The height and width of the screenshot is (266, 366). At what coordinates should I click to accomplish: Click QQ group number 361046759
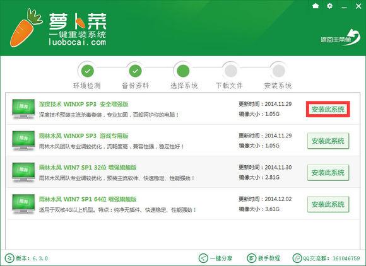[x=346, y=258]
